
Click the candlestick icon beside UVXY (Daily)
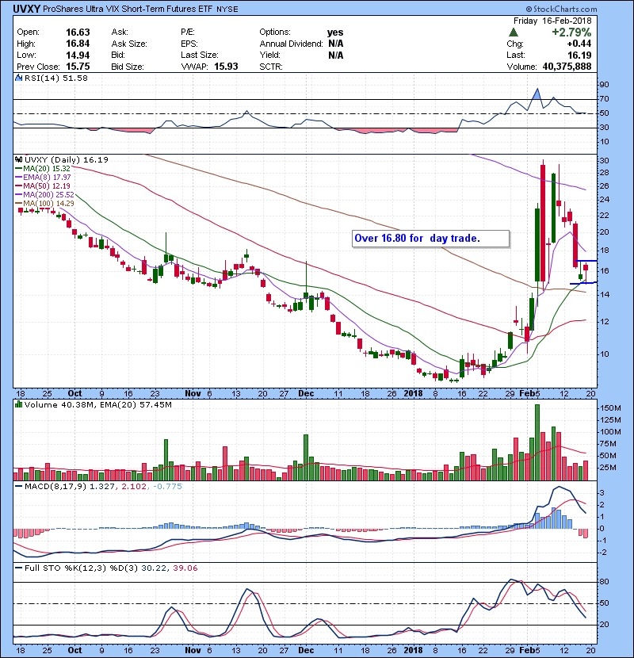(18, 160)
